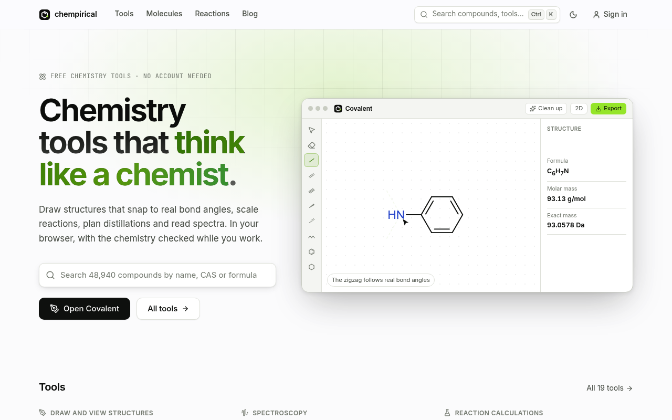Click the Reaction Calculations heading

coord(499,413)
